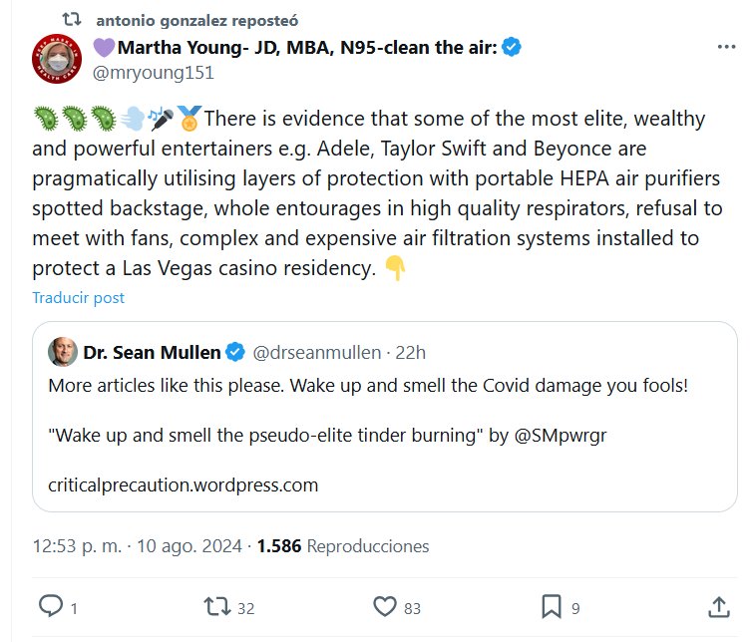Click the reply comment icon
The height and width of the screenshot is (642, 752).
(x=50, y=605)
